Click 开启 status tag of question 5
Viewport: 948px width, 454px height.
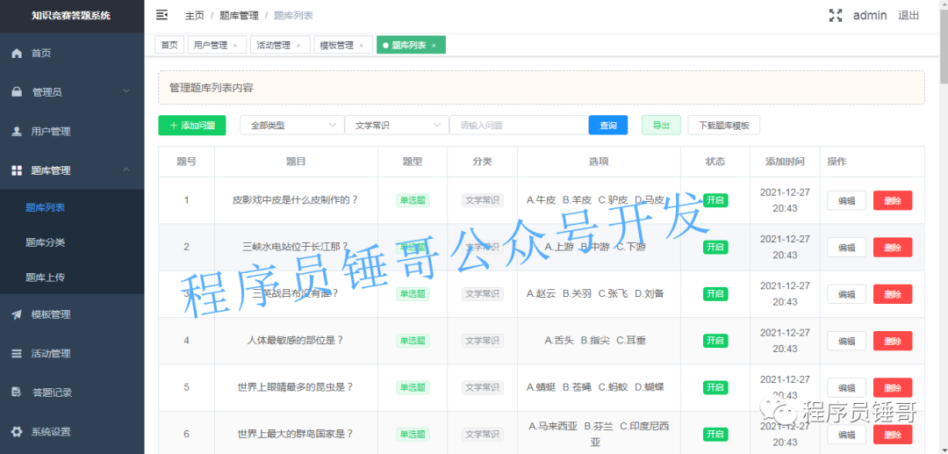click(715, 387)
